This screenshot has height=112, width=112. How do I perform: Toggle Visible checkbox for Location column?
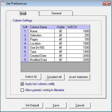click(60, 43)
